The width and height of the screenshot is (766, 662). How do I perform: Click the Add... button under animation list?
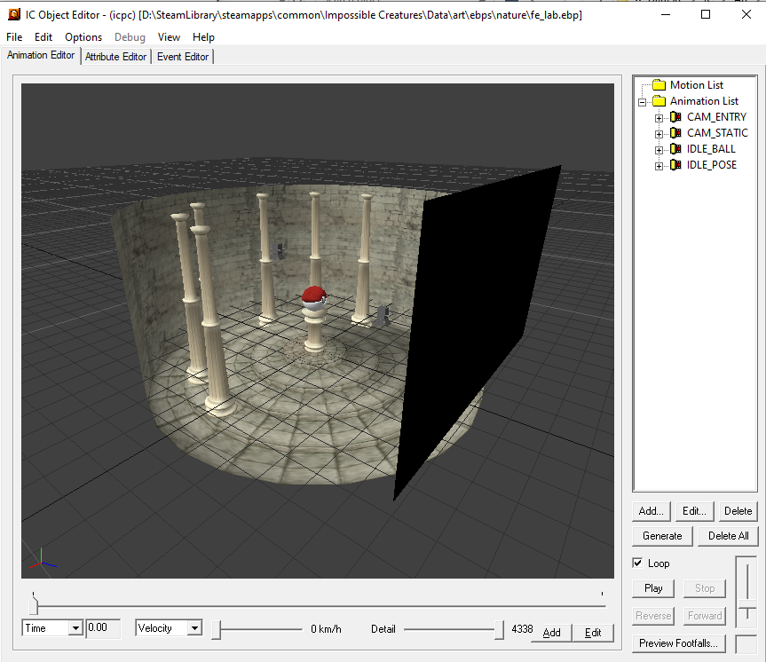click(x=651, y=511)
